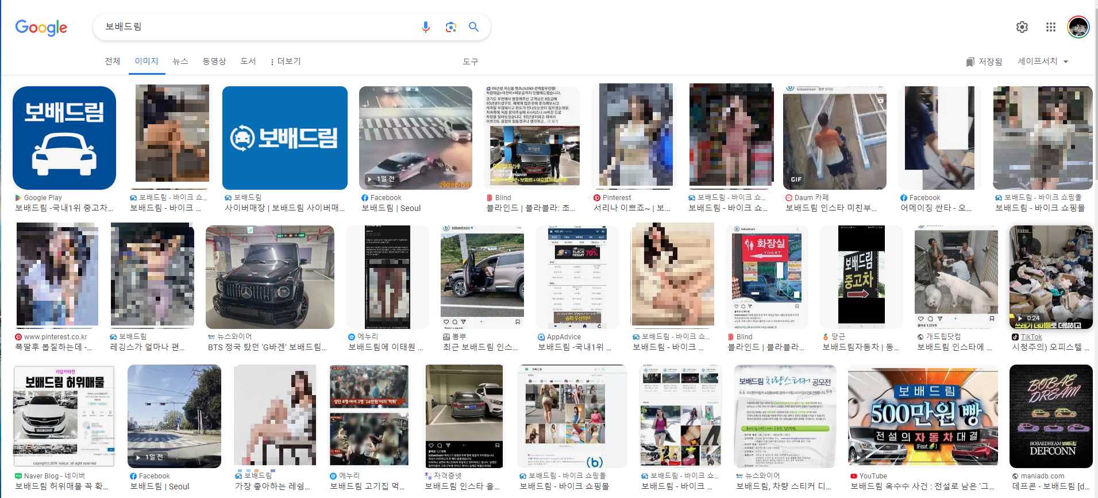Viewport: 1098px width, 498px height.
Task: Open the 도구 search tools
Action: [471, 62]
